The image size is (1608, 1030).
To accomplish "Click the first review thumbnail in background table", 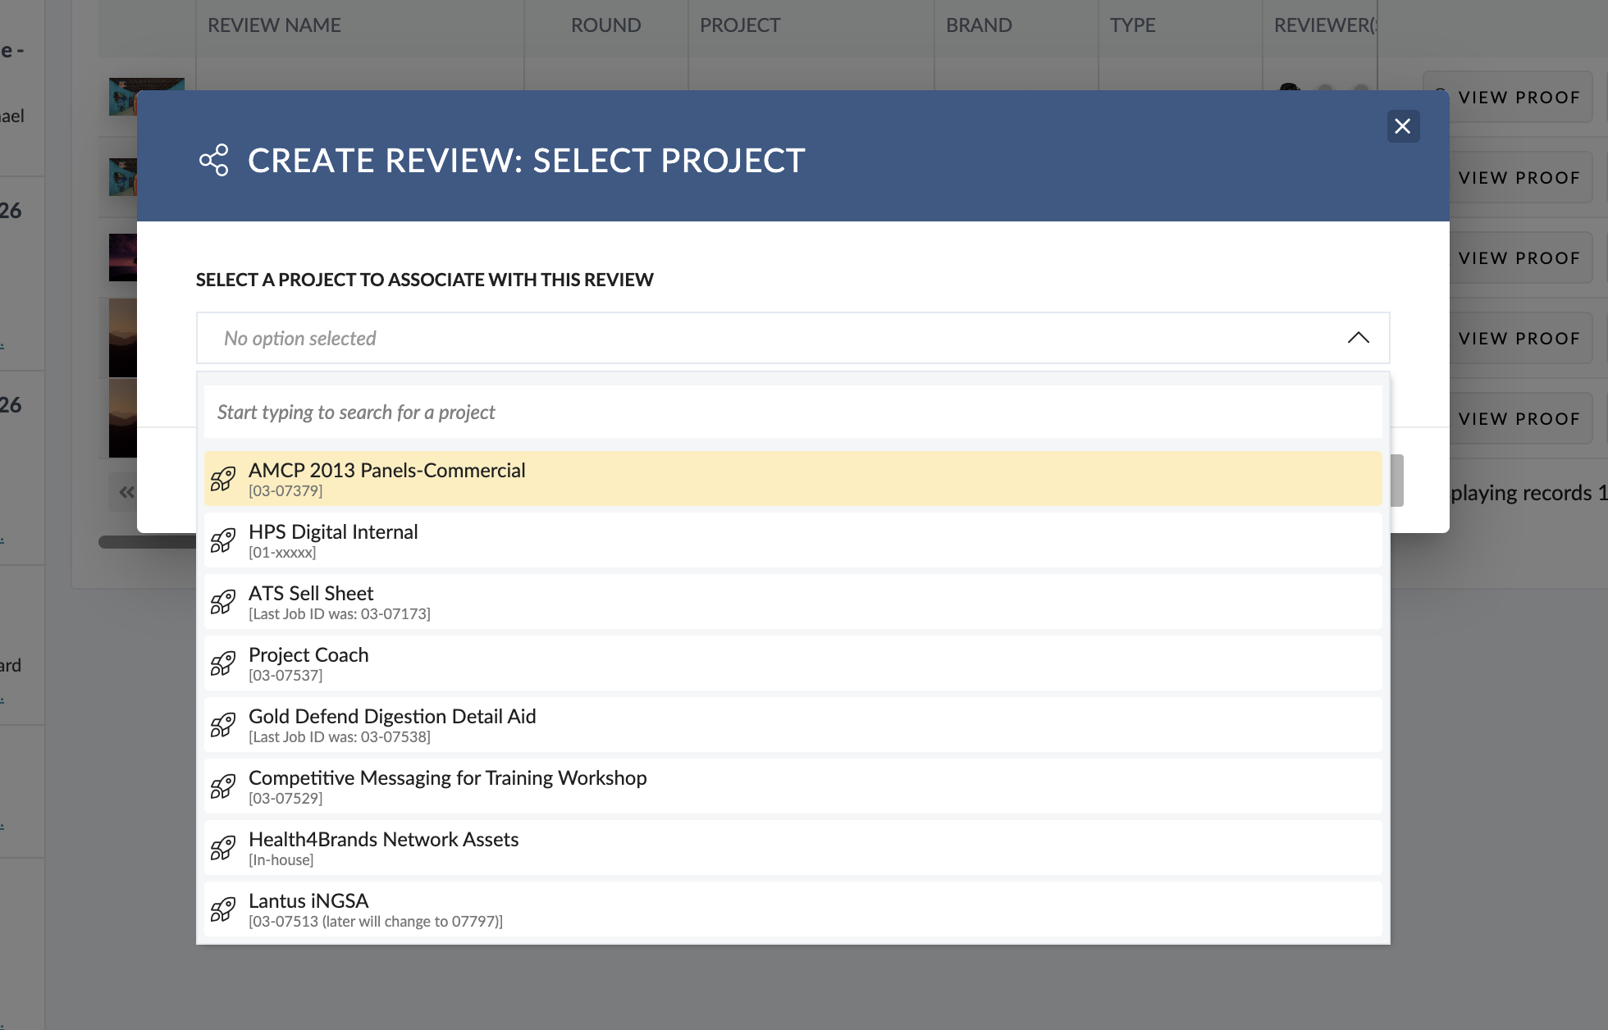I will click(123, 97).
